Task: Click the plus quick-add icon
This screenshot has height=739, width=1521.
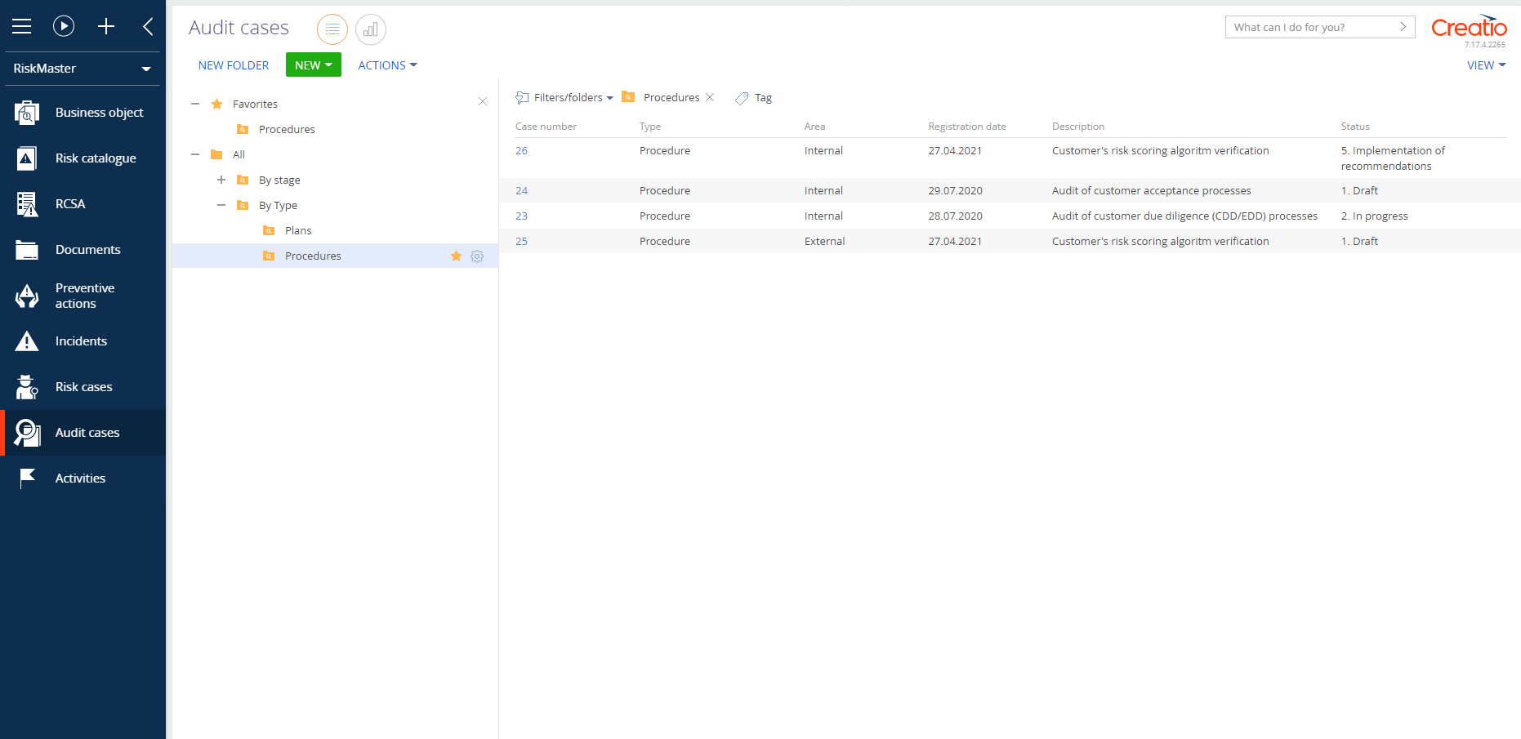Action: coord(106,27)
